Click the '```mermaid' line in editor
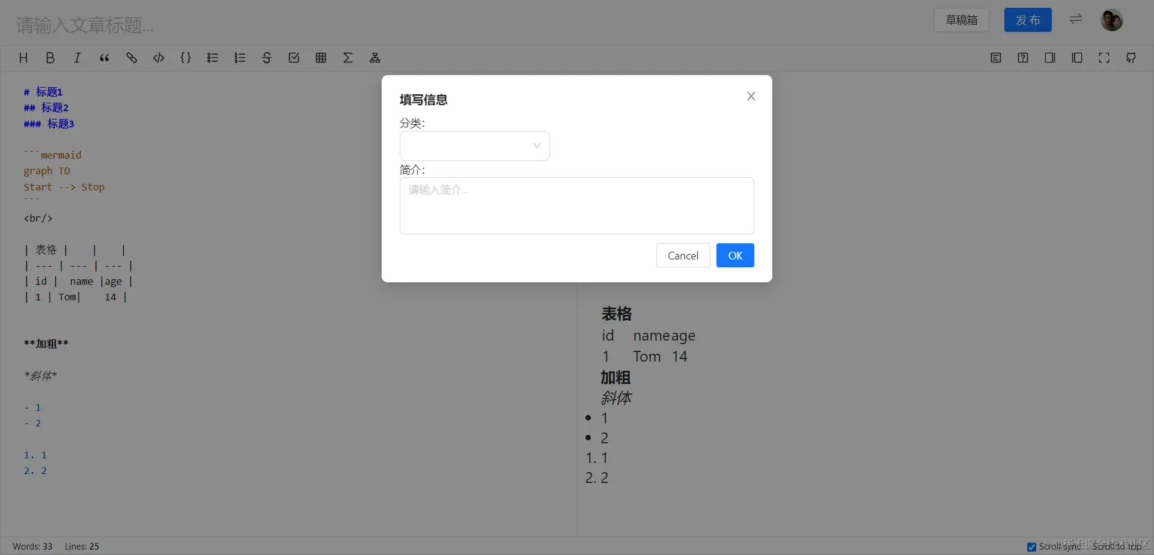This screenshot has width=1154, height=555. click(x=52, y=155)
